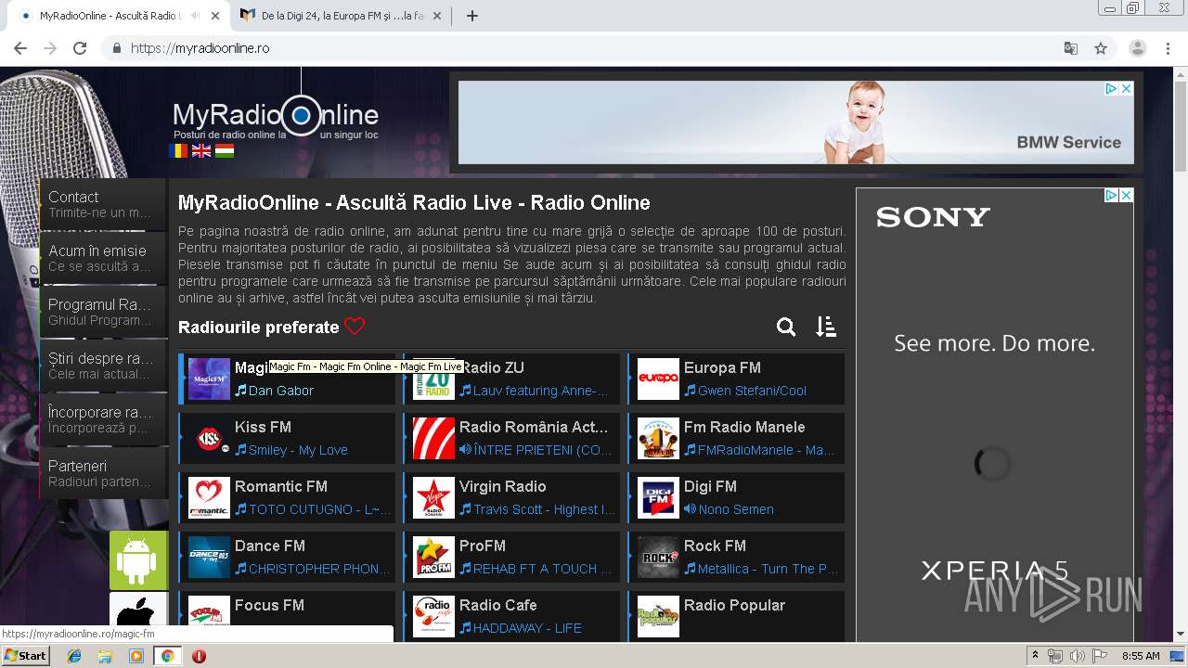This screenshot has height=668, width=1188.
Task: Switch site to Hungarian flag language
Action: tap(225, 150)
